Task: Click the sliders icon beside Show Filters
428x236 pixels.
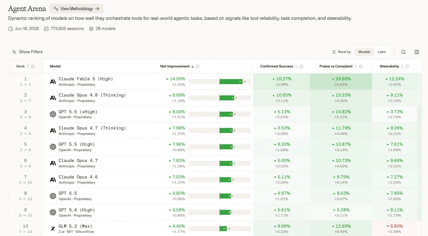Action: [x=14, y=52]
